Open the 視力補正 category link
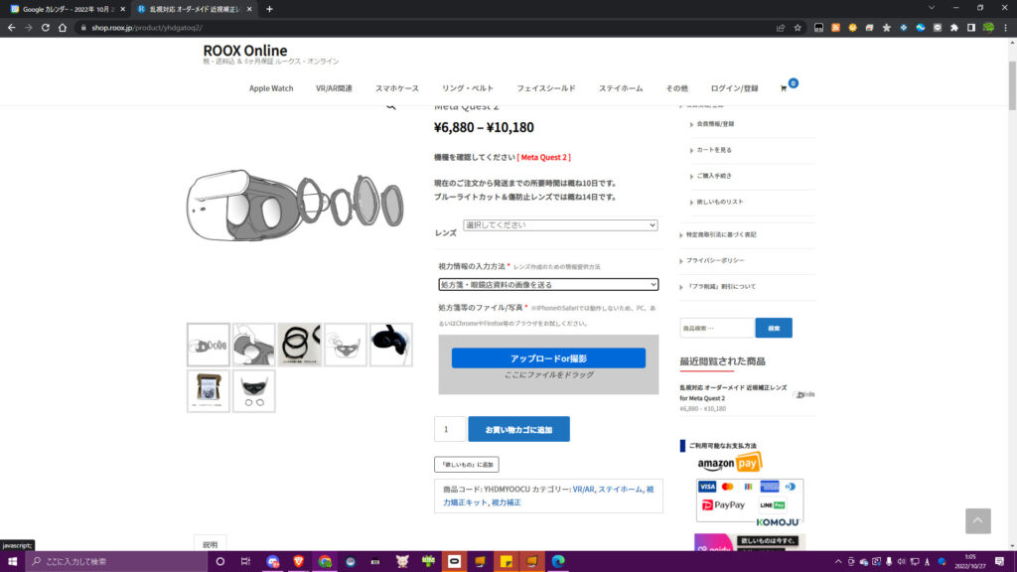 [506, 501]
